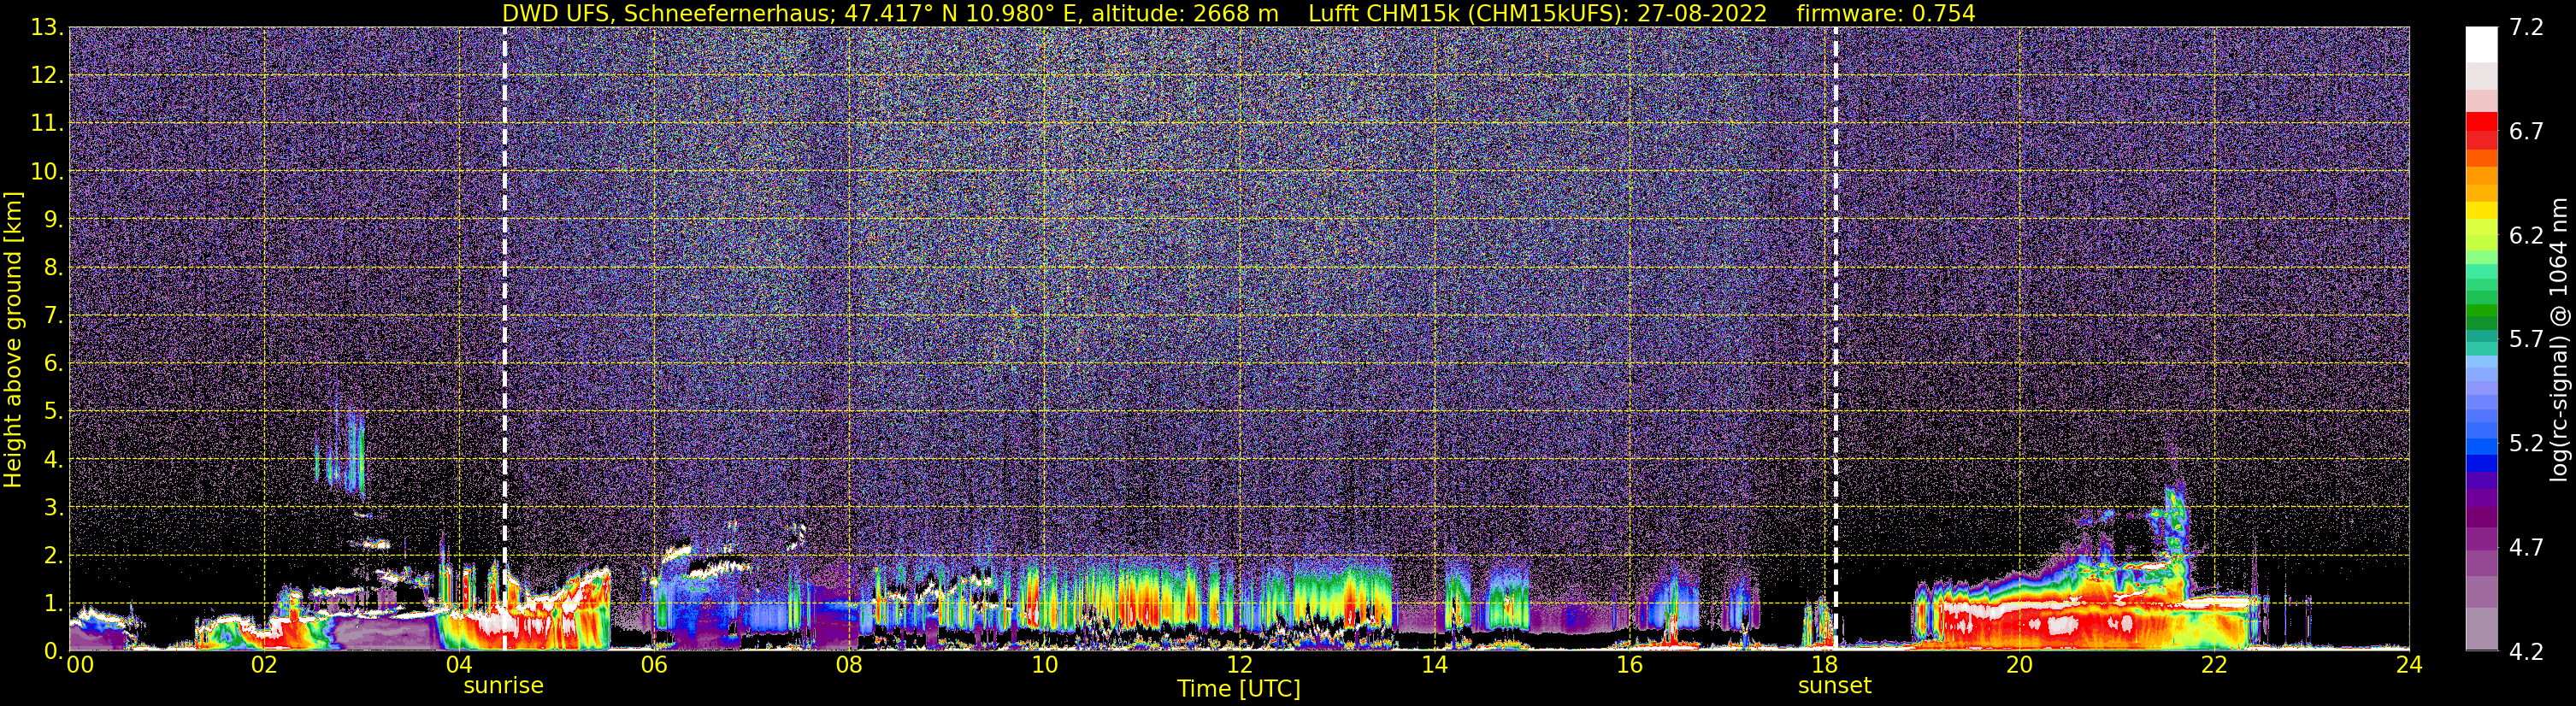Click the height axis tick '5.'
Image resolution: width=2576 pixels, height=706 pixels.
point(53,412)
